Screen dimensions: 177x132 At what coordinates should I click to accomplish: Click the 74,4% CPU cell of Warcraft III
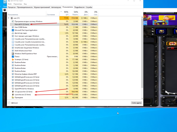(64, 24)
